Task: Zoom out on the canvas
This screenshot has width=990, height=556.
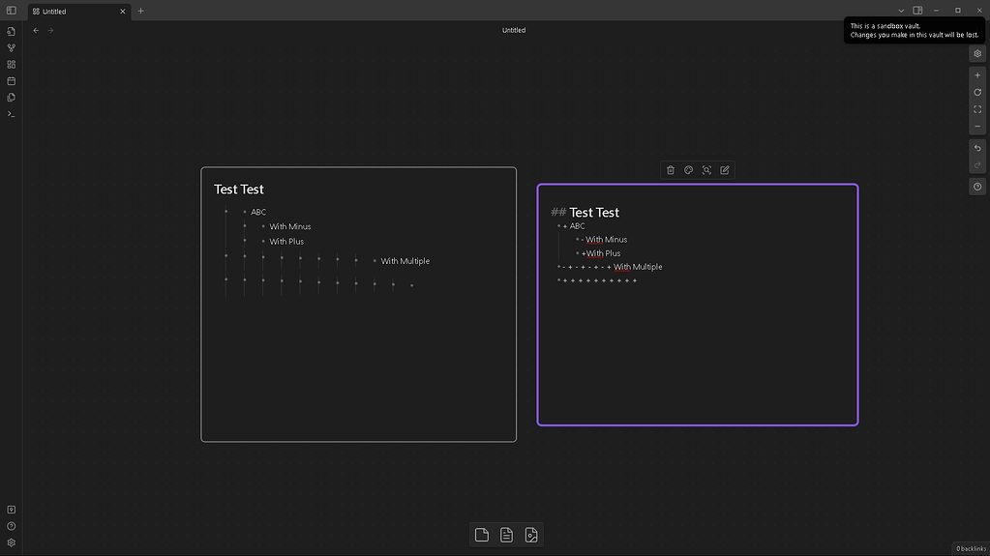Action: pyautogui.click(x=977, y=127)
